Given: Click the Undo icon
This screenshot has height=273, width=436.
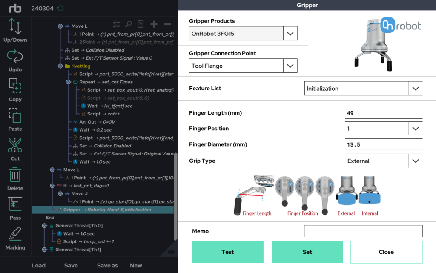Looking at the screenshot, I should click(x=15, y=56).
